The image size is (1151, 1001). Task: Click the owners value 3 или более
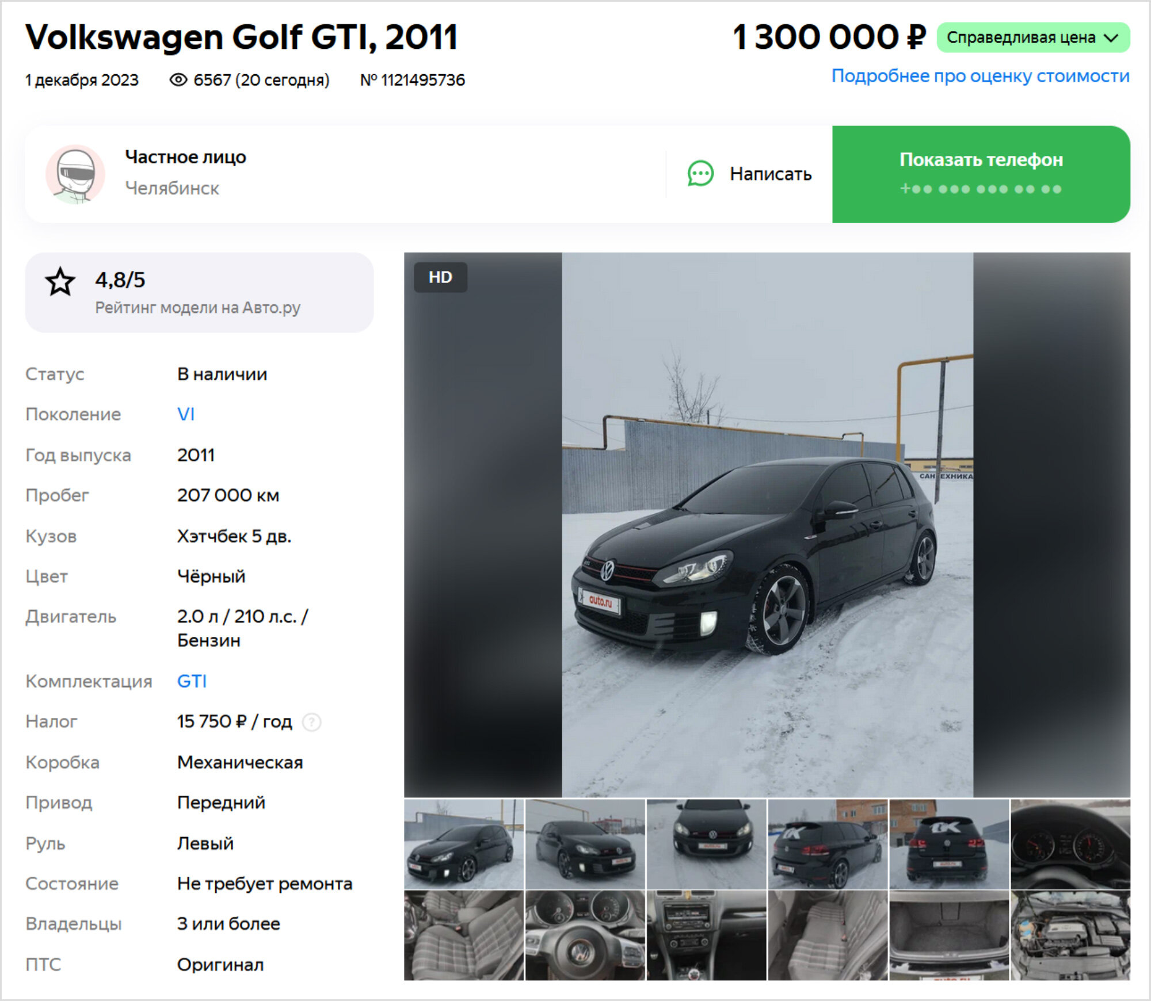[x=228, y=924]
